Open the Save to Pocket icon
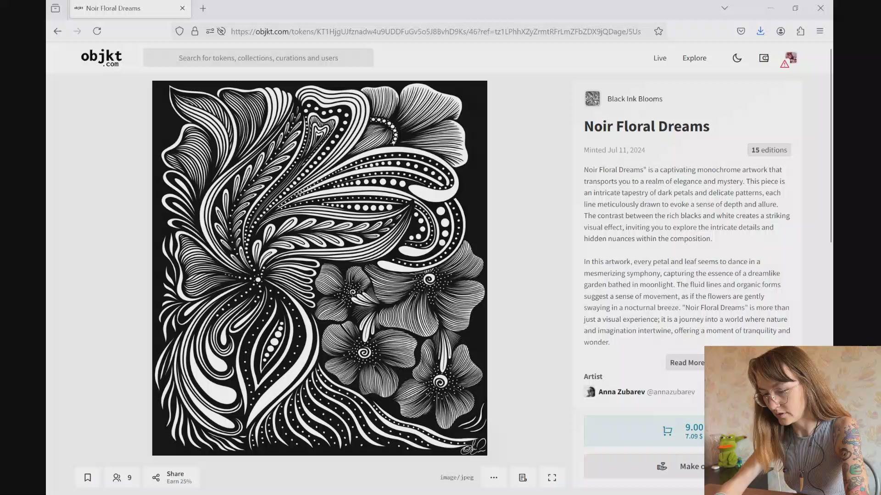 coord(741,31)
